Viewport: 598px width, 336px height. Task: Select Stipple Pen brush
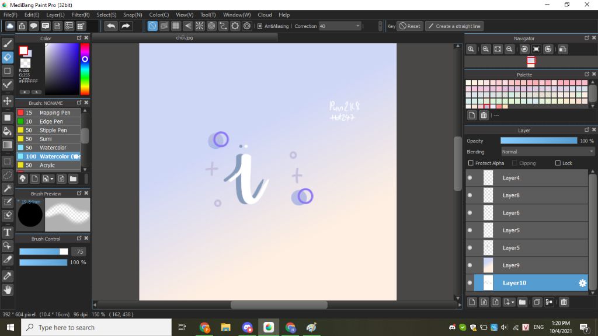tap(48, 130)
